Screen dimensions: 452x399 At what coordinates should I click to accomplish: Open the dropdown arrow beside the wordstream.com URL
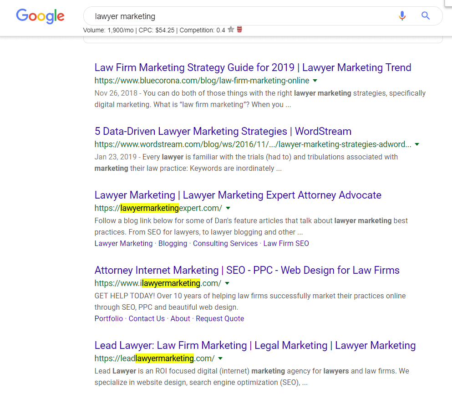[x=417, y=144]
